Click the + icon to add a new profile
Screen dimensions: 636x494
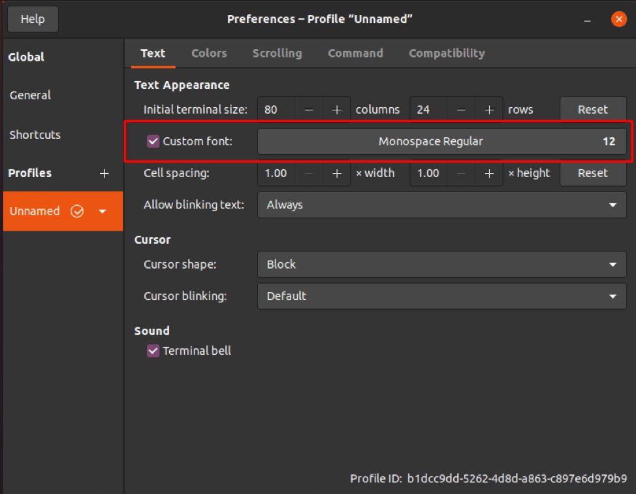point(104,173)
